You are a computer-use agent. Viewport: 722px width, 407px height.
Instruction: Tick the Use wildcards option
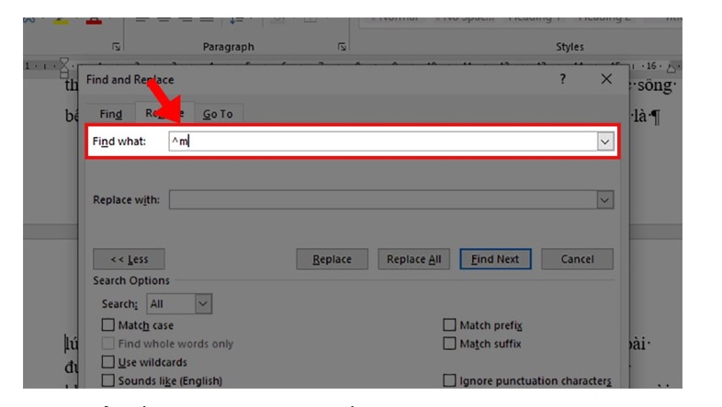(x=108, y=362)
